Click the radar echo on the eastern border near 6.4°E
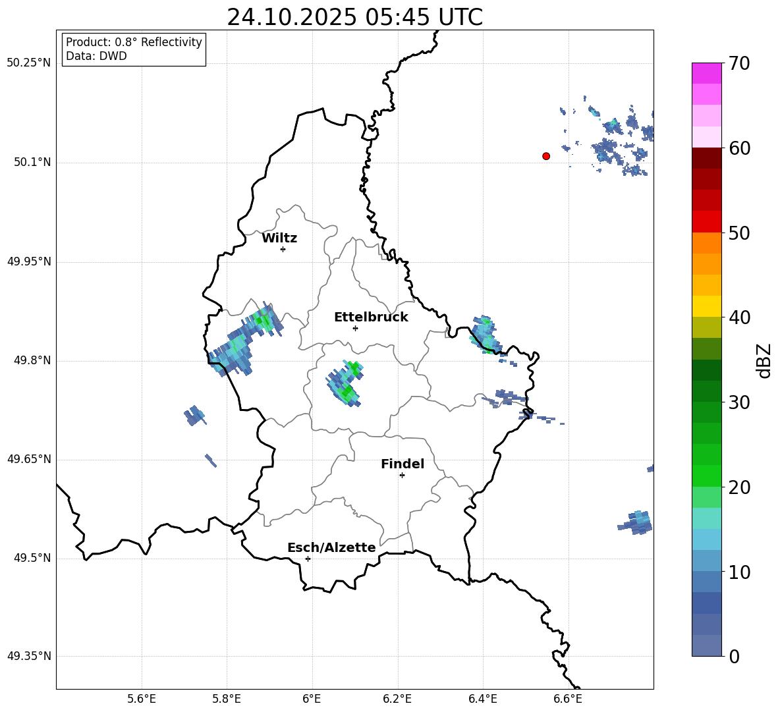 (484, 334)
